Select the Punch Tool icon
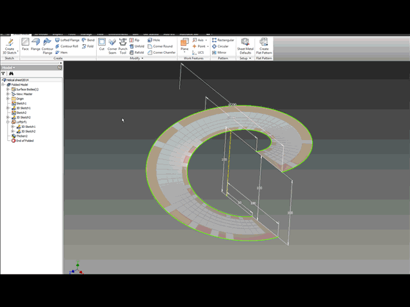This screenshot has width=410, height=307. pos(123,46)
